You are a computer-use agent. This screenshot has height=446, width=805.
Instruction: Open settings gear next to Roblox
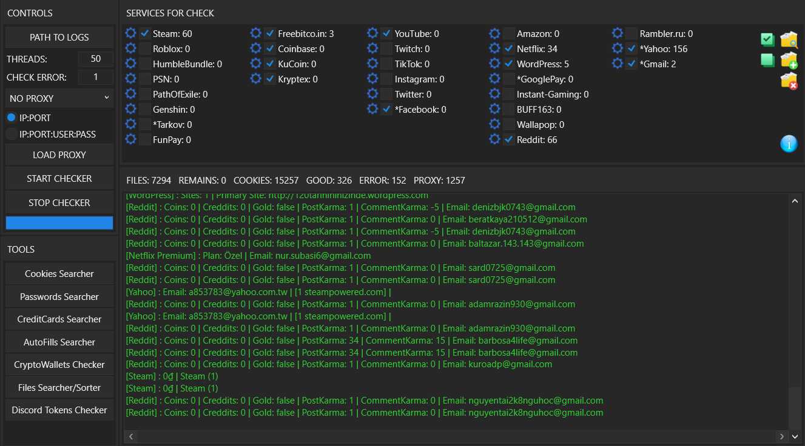pyautogui.click(x=130, y=48)
